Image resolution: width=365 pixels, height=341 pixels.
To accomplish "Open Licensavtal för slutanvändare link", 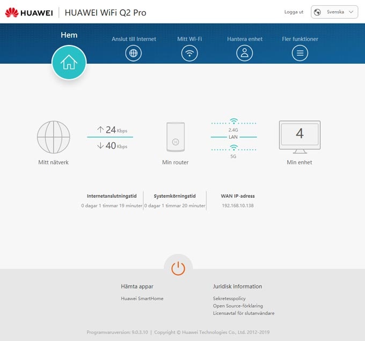I will point(244,313).
